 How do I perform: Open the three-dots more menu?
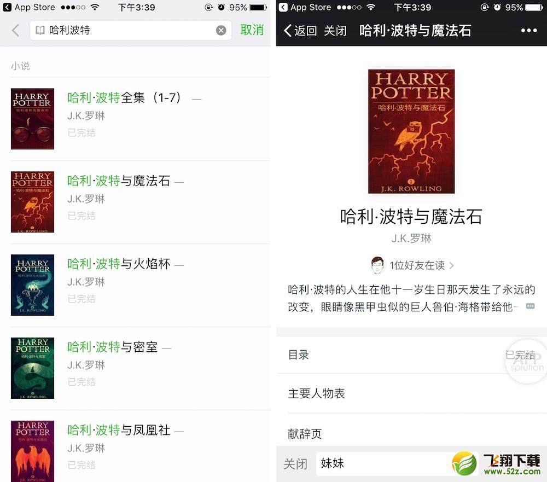[529, 31]
